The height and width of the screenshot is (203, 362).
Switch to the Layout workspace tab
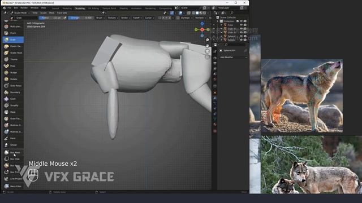point(55,8)
